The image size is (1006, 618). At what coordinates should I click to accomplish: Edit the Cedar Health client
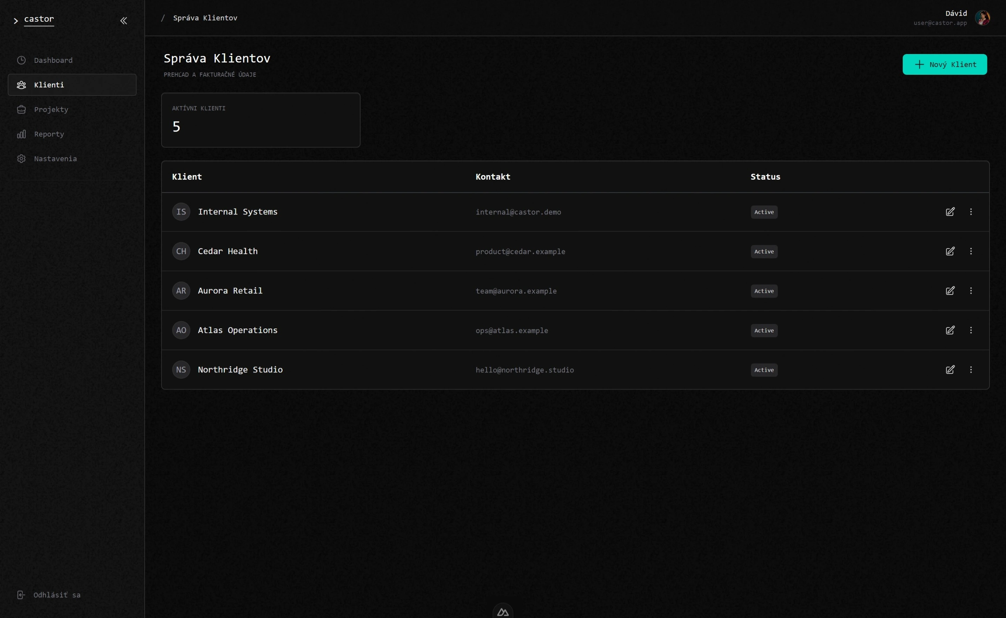(x=950, y=251)
